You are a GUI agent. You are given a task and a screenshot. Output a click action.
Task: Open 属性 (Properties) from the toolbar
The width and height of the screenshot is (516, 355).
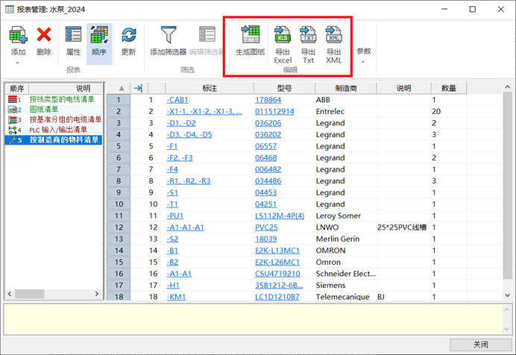73,35
